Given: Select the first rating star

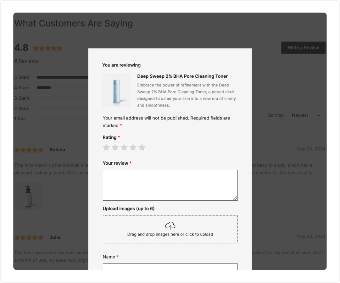Looking at the screenshot, I should click(106, 147).
